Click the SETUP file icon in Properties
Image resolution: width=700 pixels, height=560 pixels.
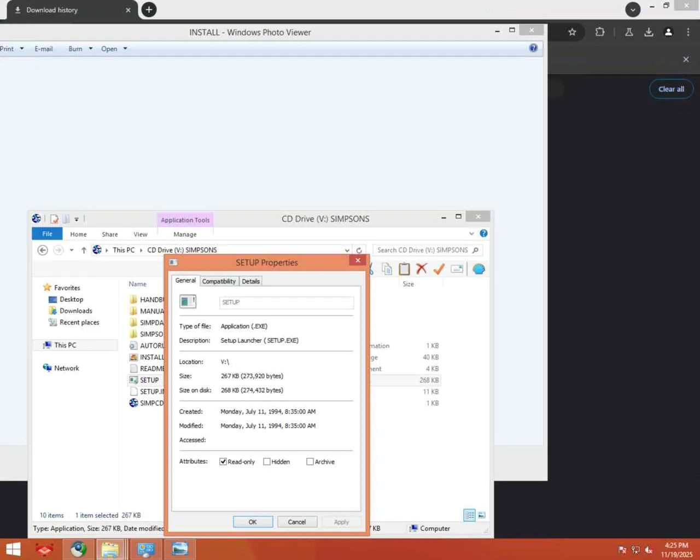coord(188,301)
